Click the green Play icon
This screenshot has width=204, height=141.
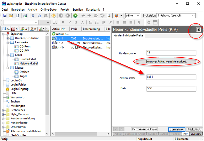(75, 16)
